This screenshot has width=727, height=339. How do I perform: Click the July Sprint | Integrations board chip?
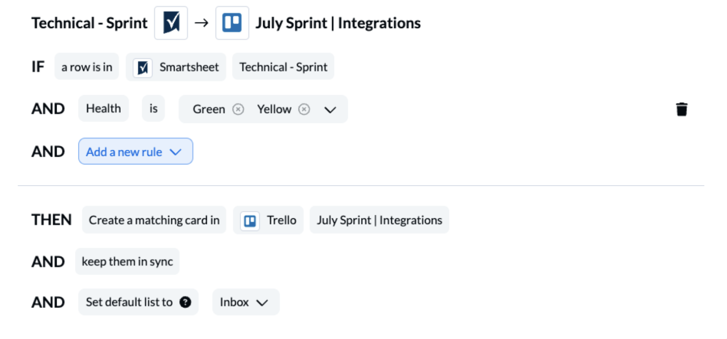[x=379, y=220]
